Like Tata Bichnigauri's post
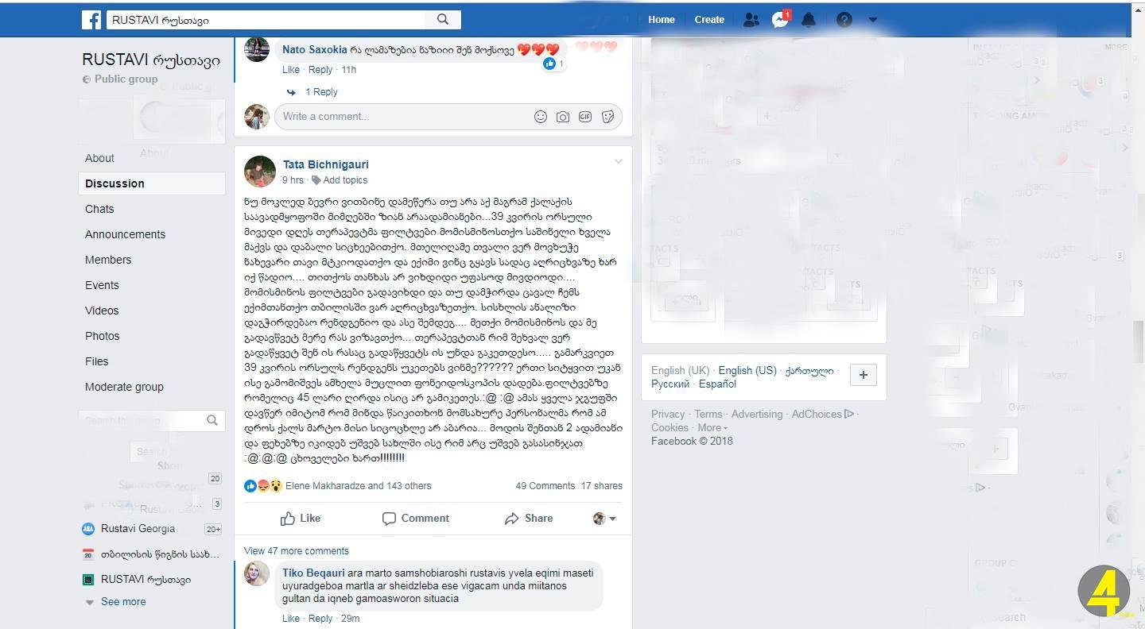 point(301,519)
